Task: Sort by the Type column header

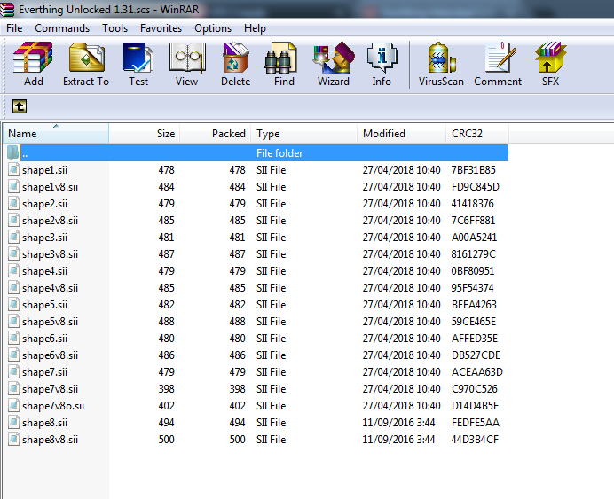Action: point(303,133)
